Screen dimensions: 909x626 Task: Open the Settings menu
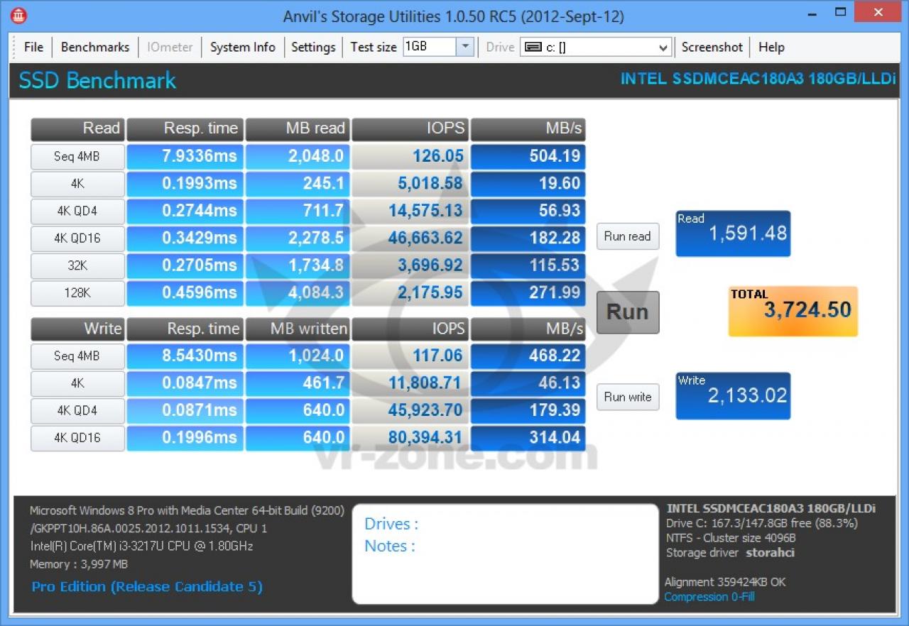pyautogui.click(x=313, y=47)
